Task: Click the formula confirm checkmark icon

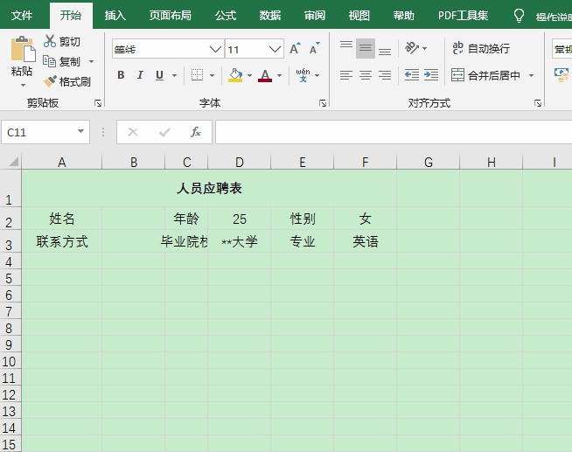Action: coord(164,132)
